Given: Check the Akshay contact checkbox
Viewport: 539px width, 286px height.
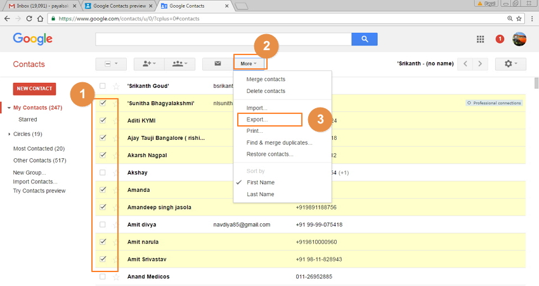Looking at the screenshot, I should pyautogui.click(x=103, y=173).
